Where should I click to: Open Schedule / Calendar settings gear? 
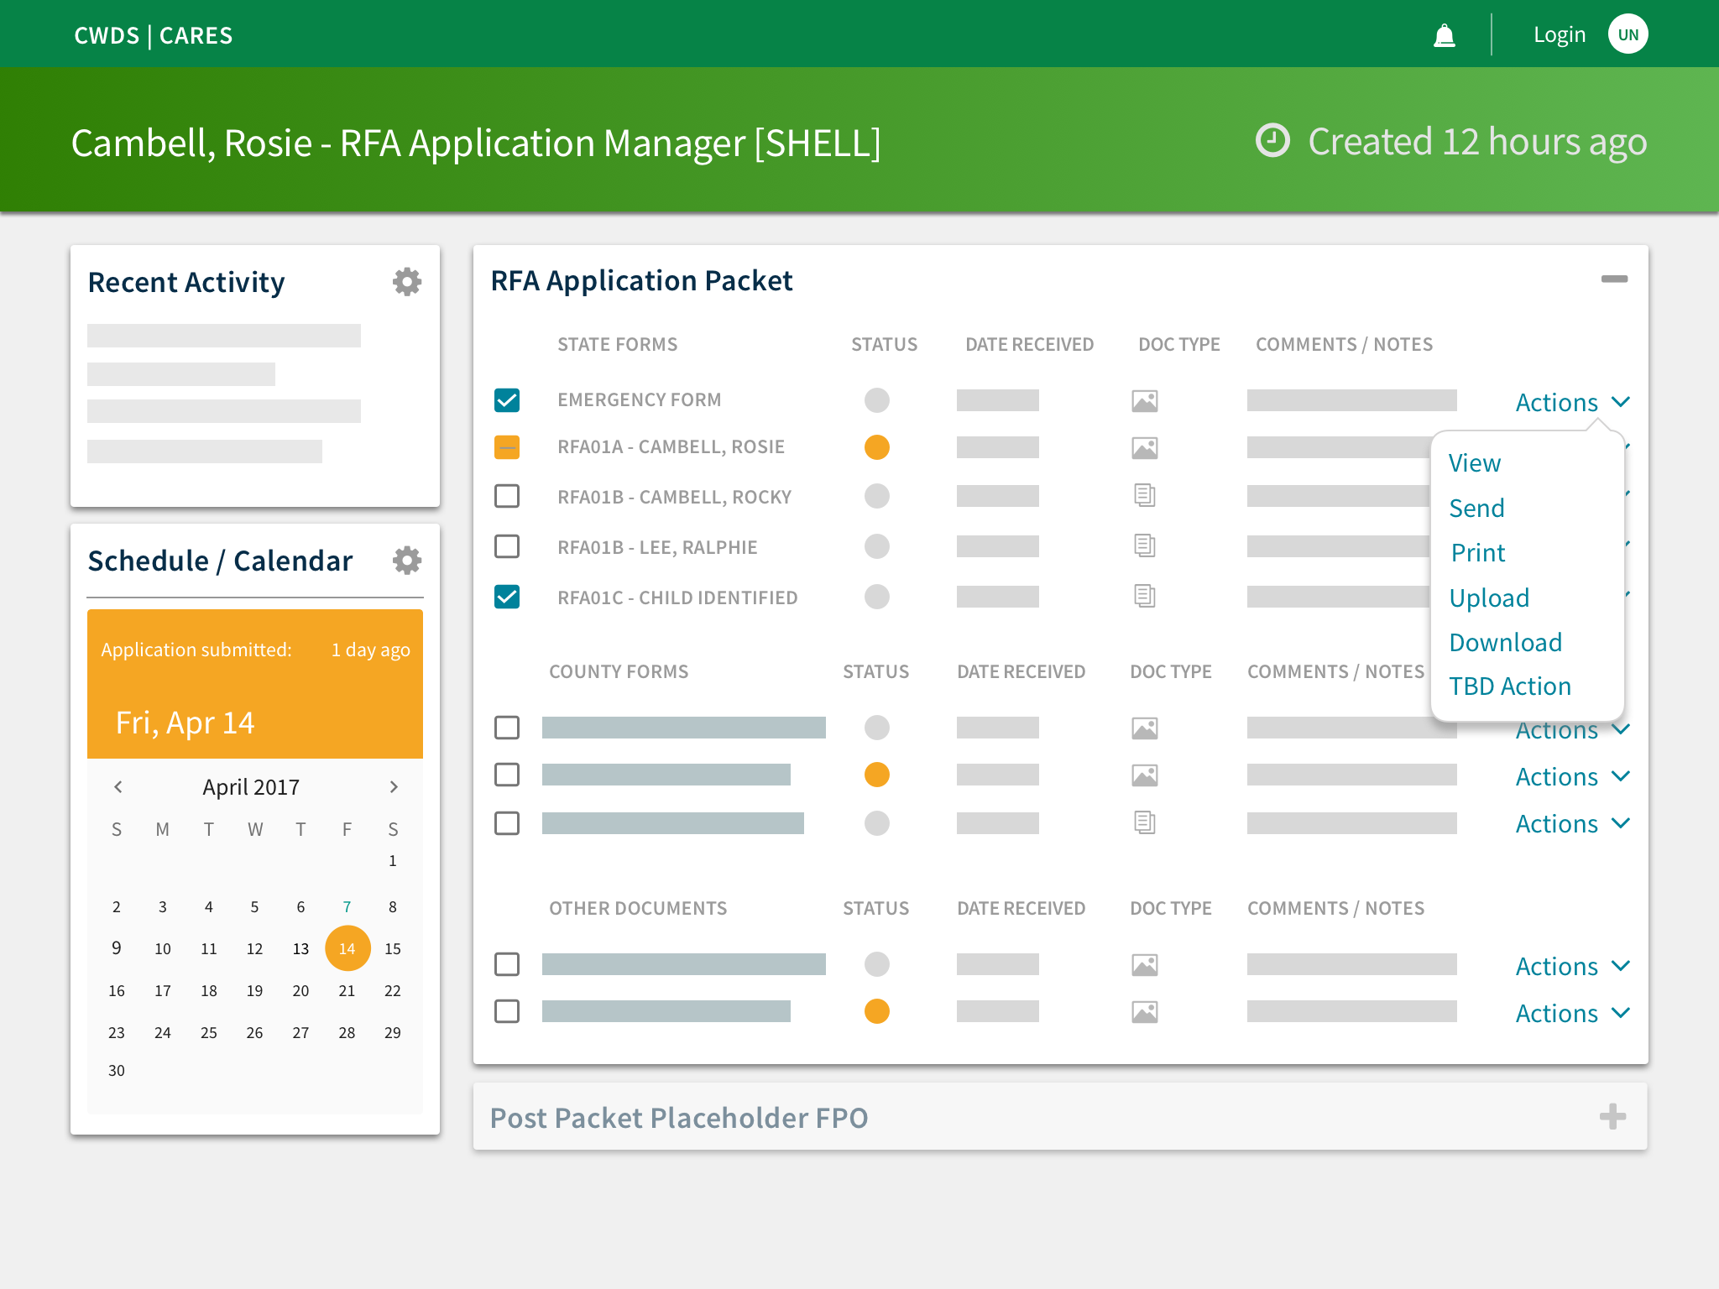(407, 561)
